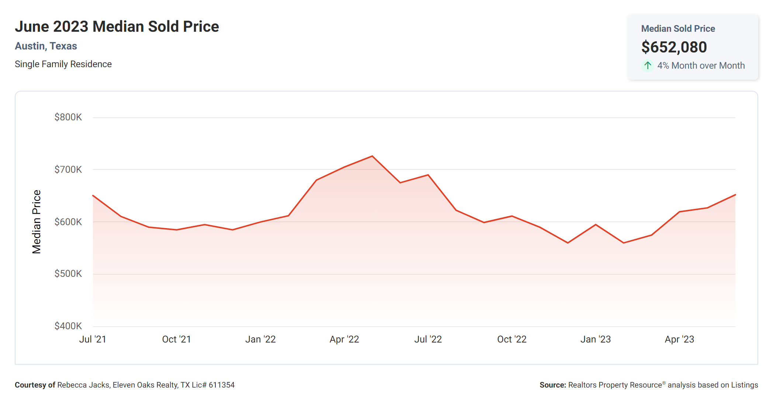The width and height of the screenshot is (773, 406).
Task: Click the Apr '23 x-axis label
Action: (x=679, y=339)
